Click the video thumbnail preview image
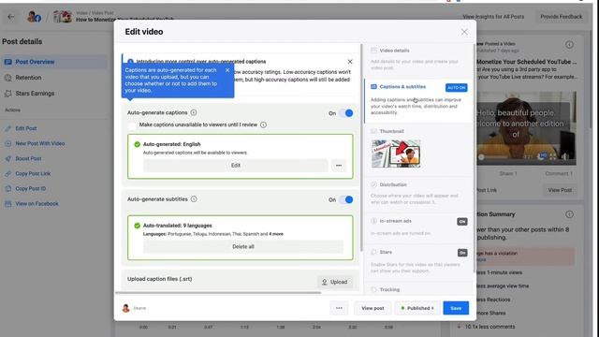599x337 pixels. [396, 154]
